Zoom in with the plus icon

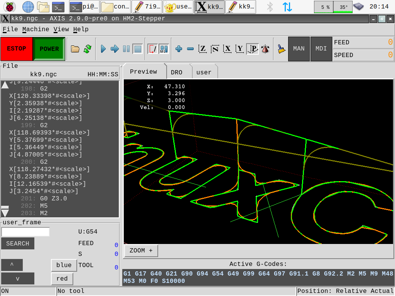pos(179,49)
